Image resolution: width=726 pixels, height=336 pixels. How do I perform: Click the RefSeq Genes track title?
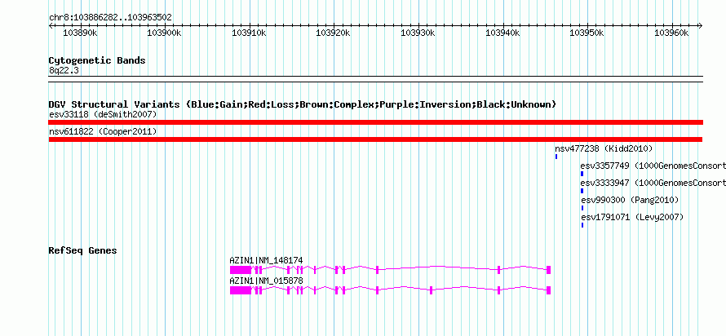pyautogui.click(x=83, y=251)
